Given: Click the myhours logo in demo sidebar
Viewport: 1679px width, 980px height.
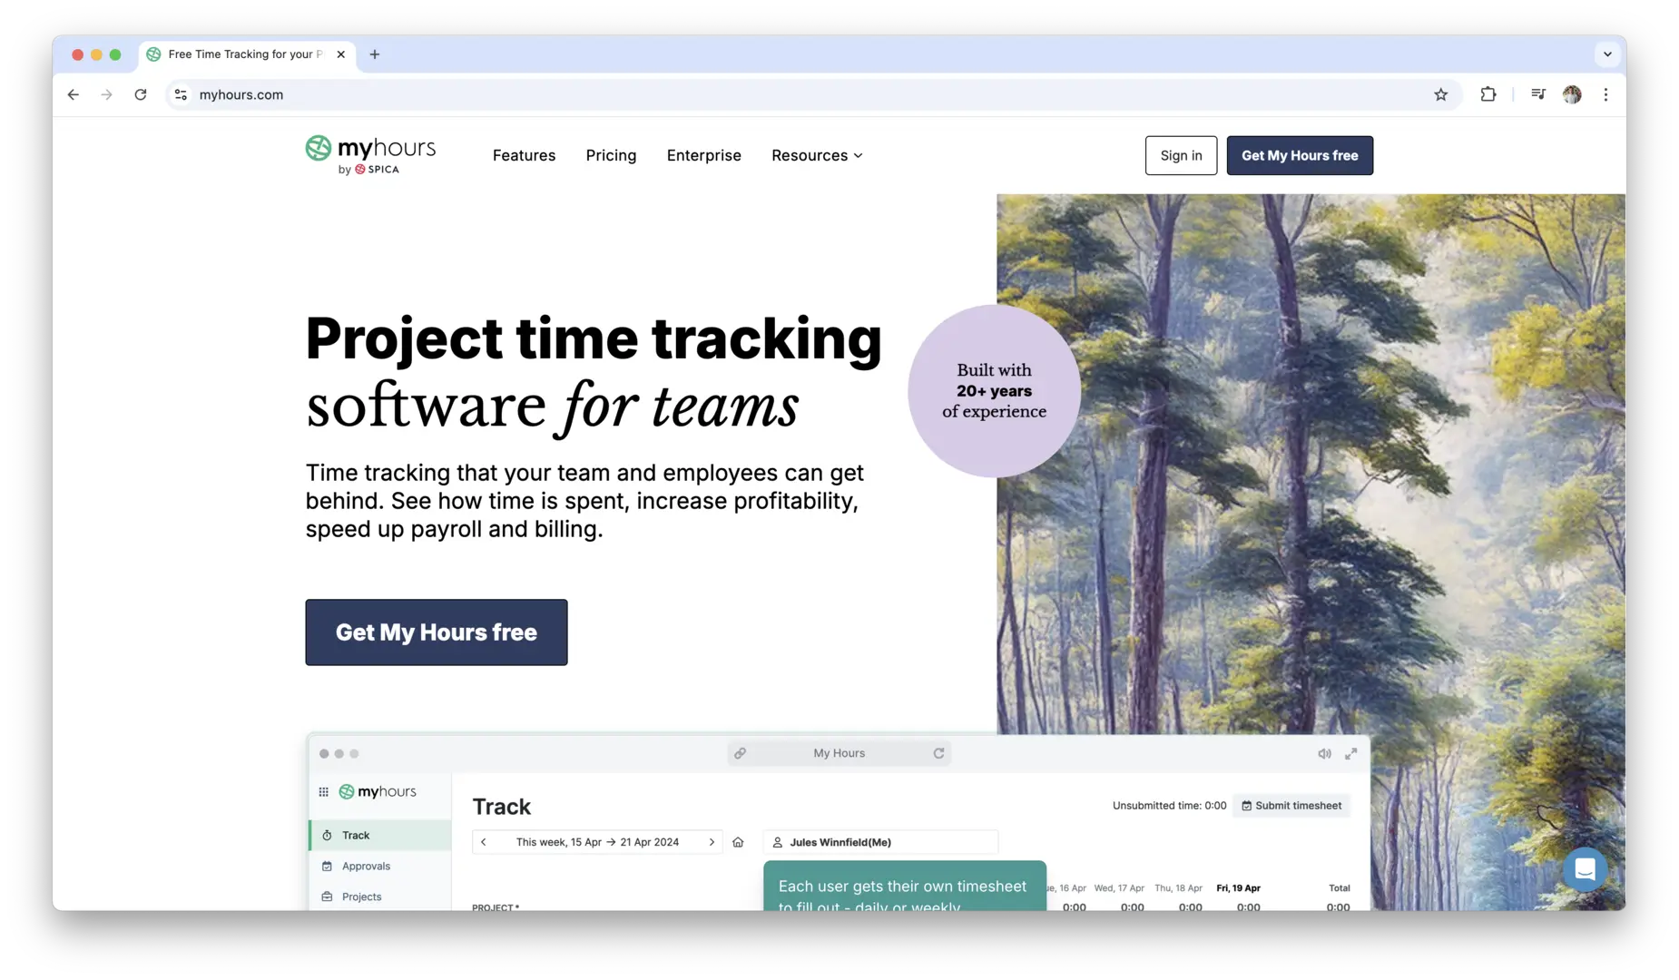Looking at the screenshot, I should (x=378, y=792).
